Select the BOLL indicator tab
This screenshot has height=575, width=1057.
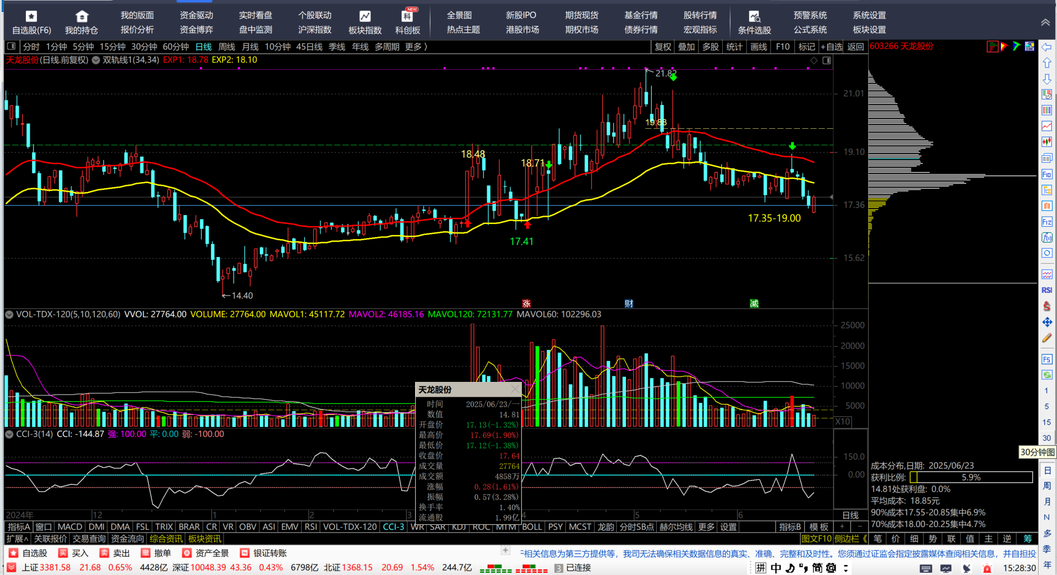[x=532, y=527]
